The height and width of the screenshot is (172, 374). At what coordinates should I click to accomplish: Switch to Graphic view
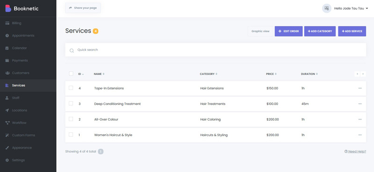[260, 31]
